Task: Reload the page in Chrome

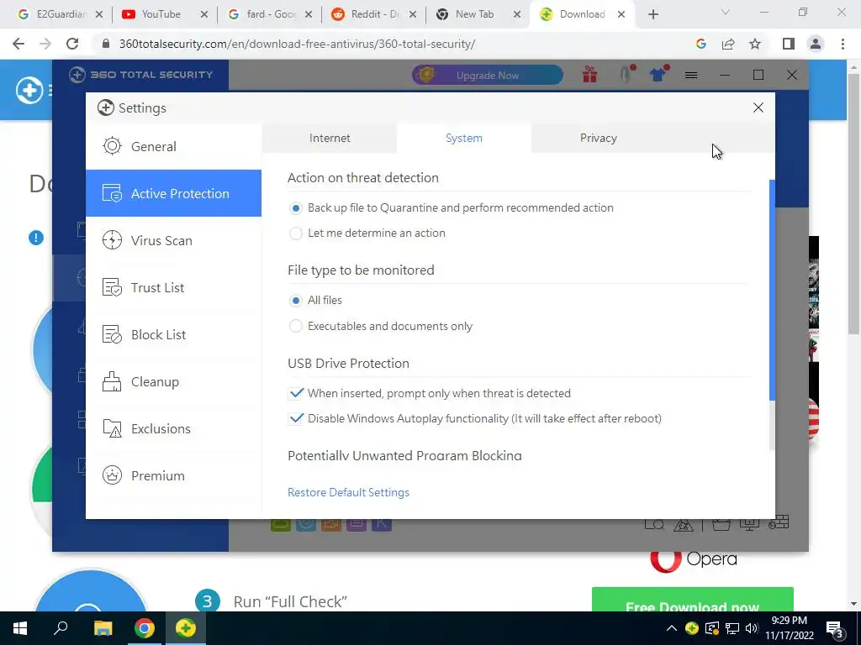Action: point(72,44)
